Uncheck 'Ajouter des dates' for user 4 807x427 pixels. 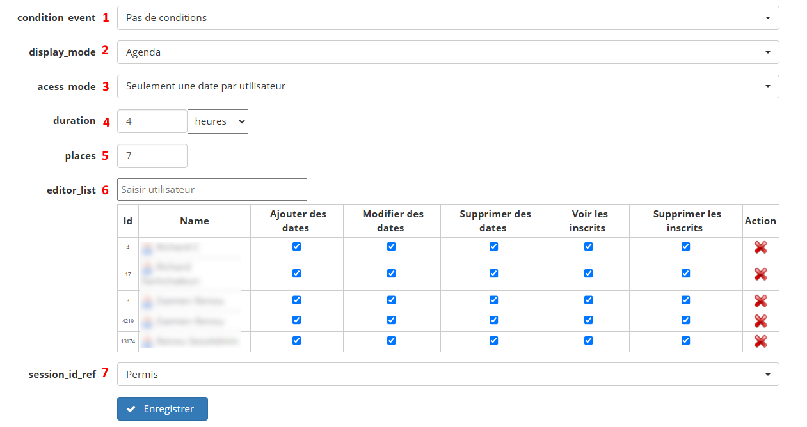tap(296, 247)
